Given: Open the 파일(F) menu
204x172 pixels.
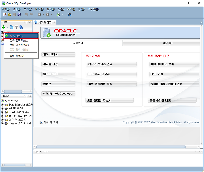Looking at the screenshot, I should coord(5,9).
